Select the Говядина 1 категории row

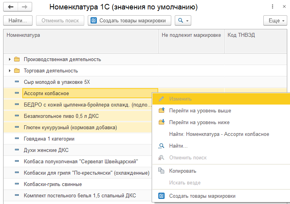click(78, 139)
